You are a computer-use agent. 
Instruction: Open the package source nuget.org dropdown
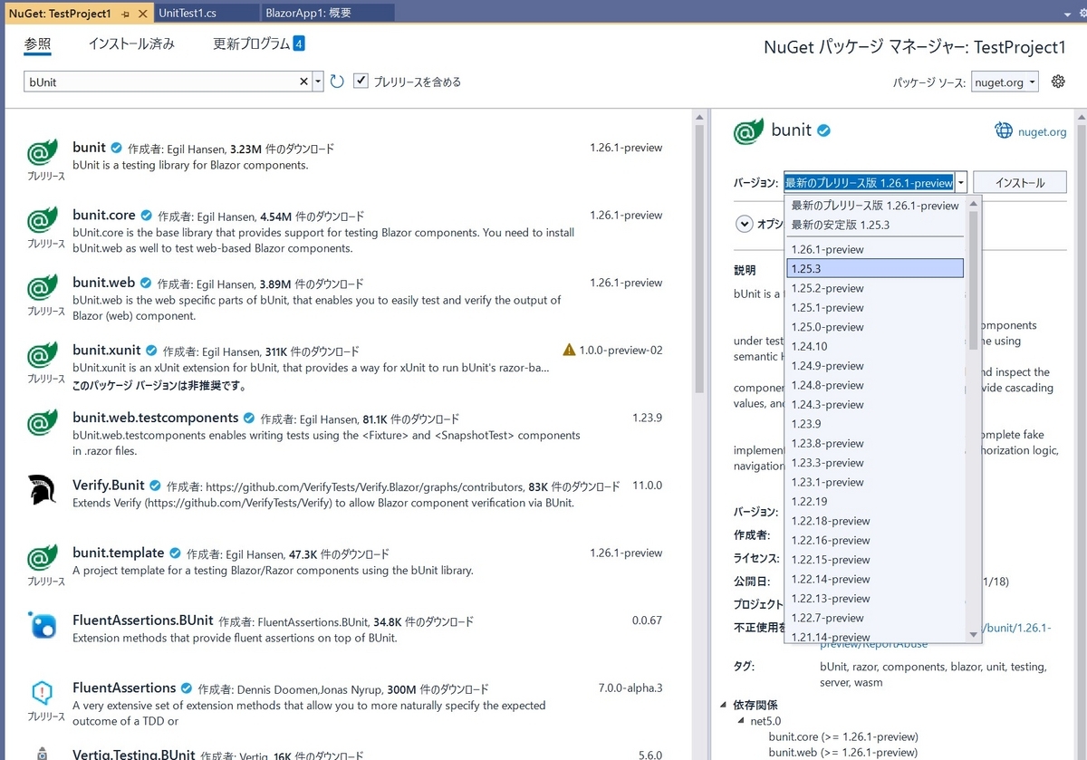1005,82
